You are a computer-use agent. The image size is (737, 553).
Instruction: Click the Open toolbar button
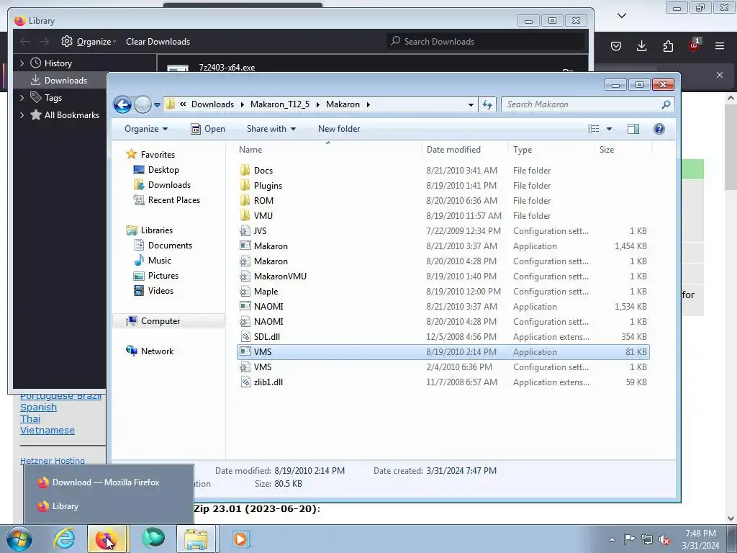pyautogui.click(x=208, y=129)
